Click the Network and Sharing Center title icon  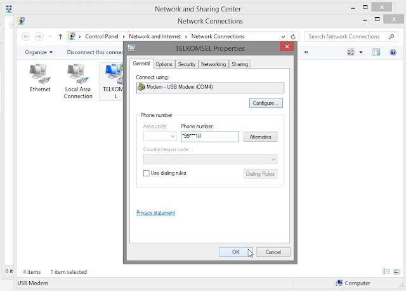pyautogui.click(x=9, y=9)
